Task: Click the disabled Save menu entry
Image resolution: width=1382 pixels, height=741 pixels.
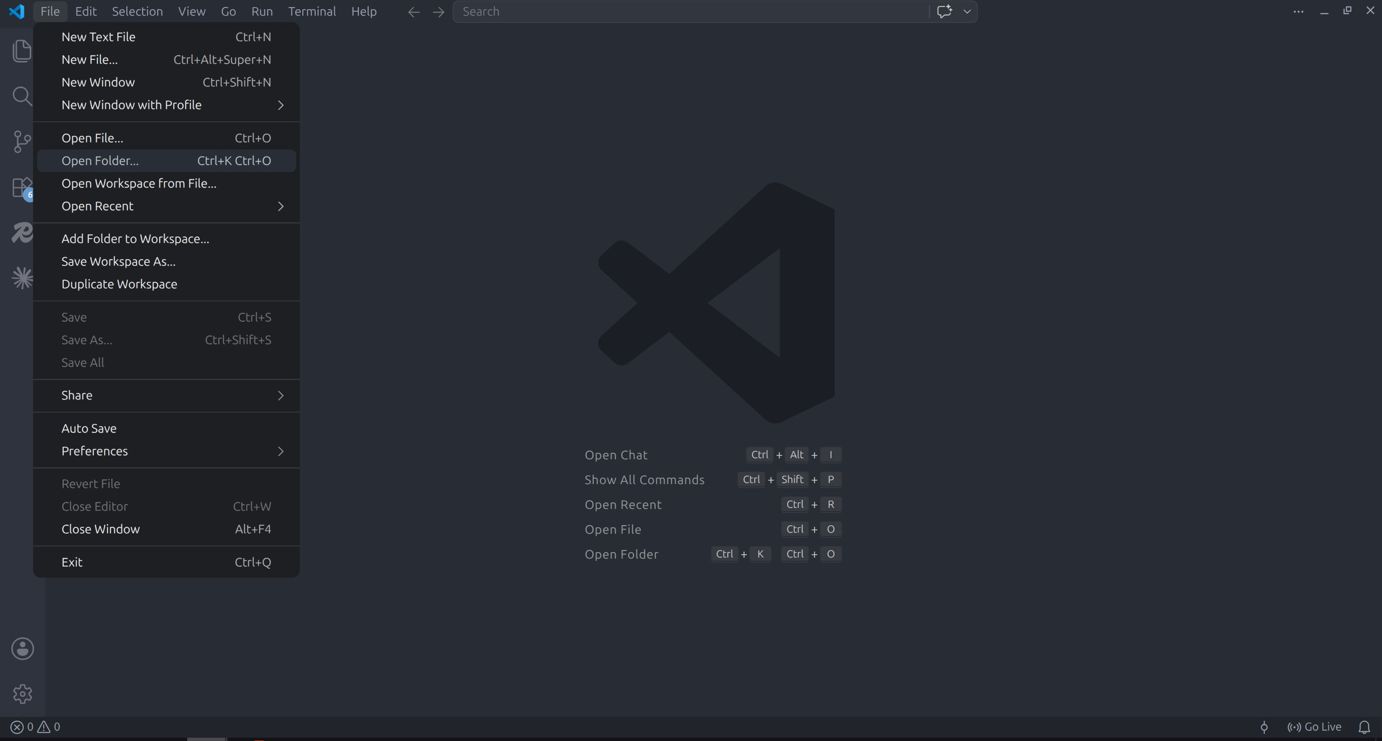Action: coord(166,317)
